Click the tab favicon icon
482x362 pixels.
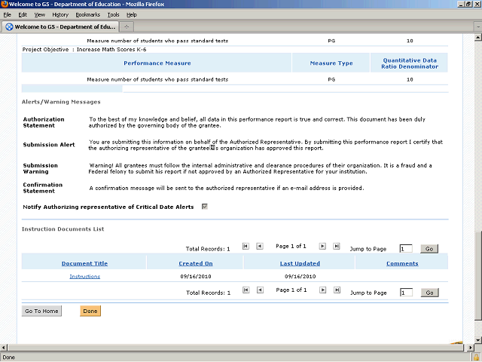(x=9, y=27)
